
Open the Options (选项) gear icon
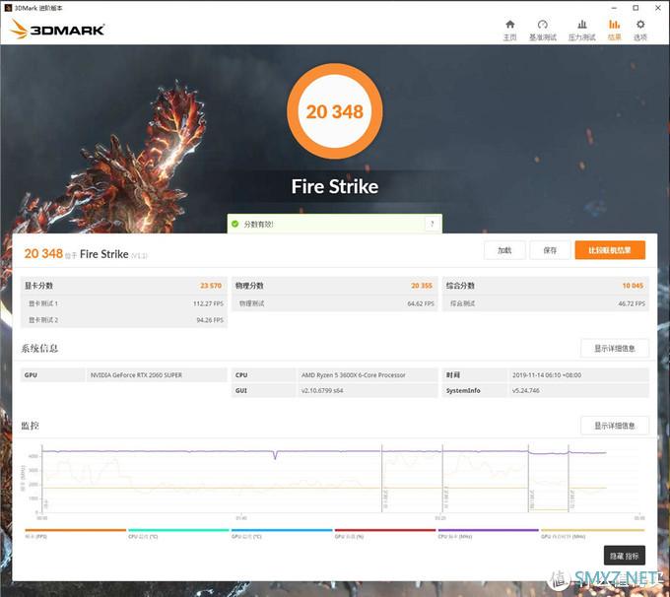pos(640,25)
